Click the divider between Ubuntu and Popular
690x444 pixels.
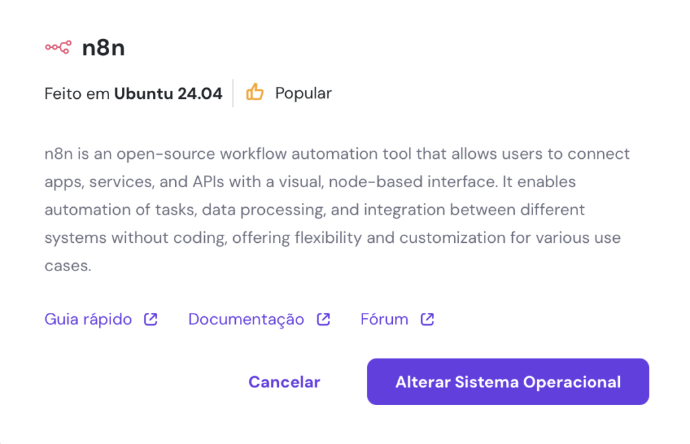[233, 92]
